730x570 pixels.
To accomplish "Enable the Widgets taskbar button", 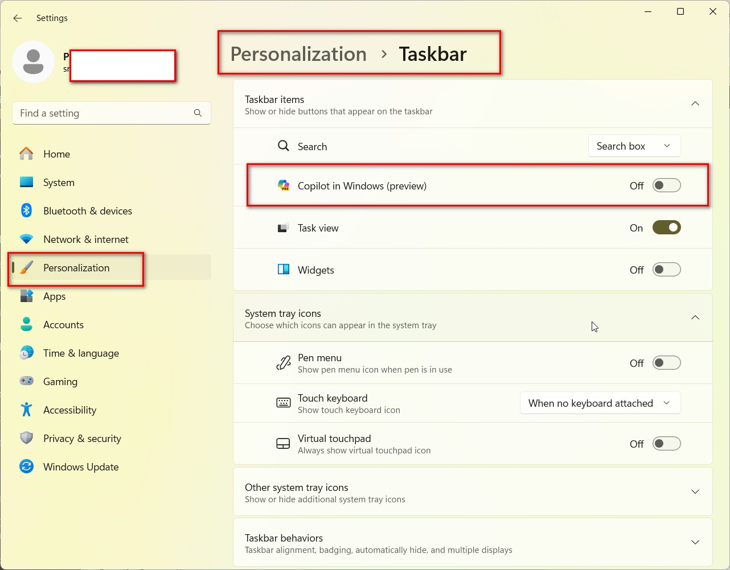I will [x=666, y=270].
